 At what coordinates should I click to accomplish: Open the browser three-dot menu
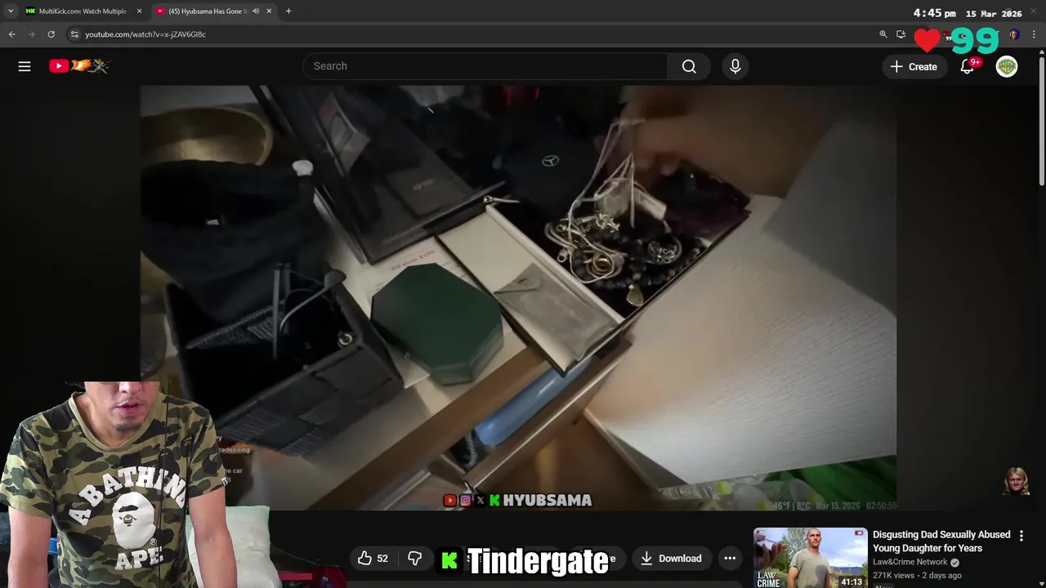[1034, 34]
